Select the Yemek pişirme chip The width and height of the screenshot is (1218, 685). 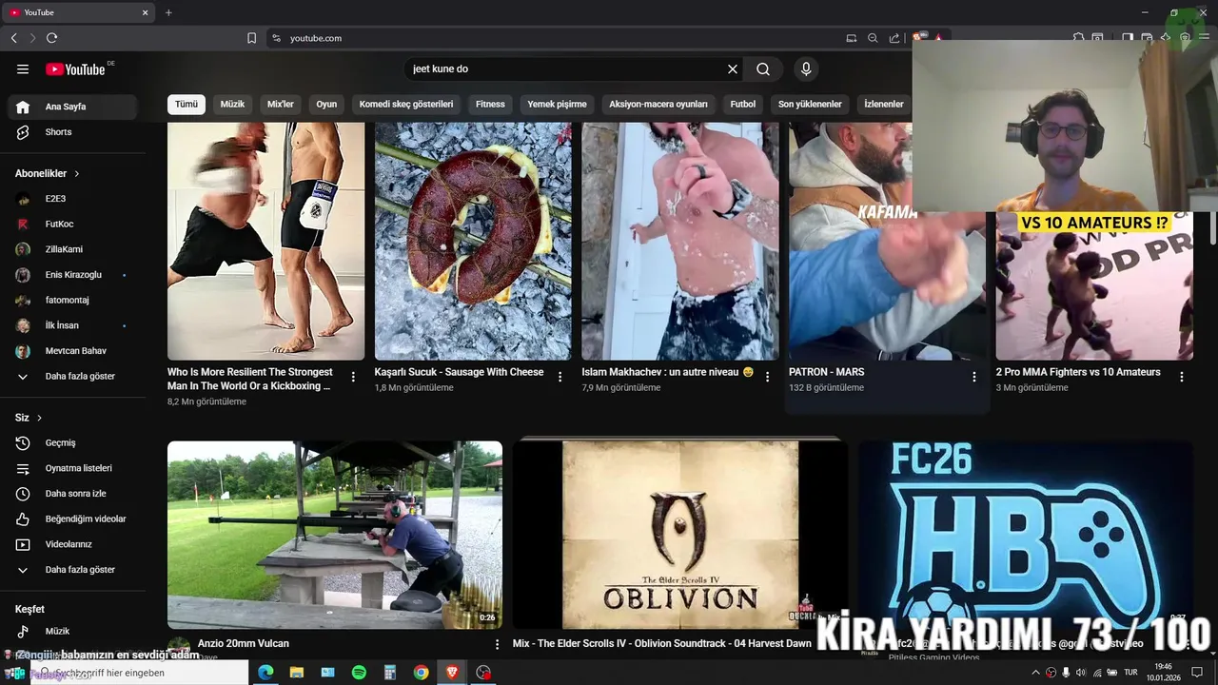coord(557,104)
